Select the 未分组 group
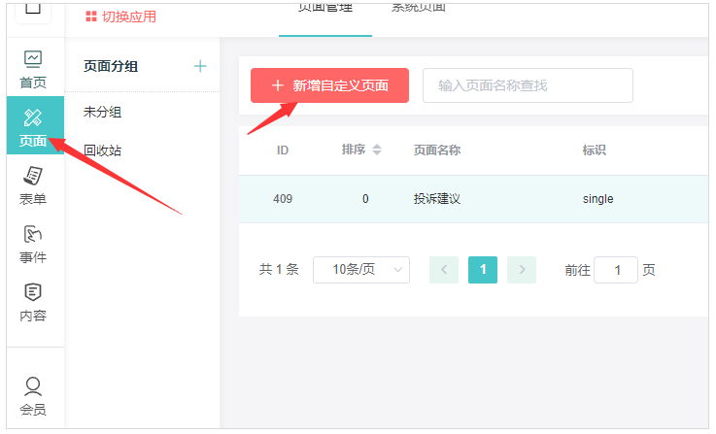The height and width of the screenshot is (434, 716). [x=102, y=112]
